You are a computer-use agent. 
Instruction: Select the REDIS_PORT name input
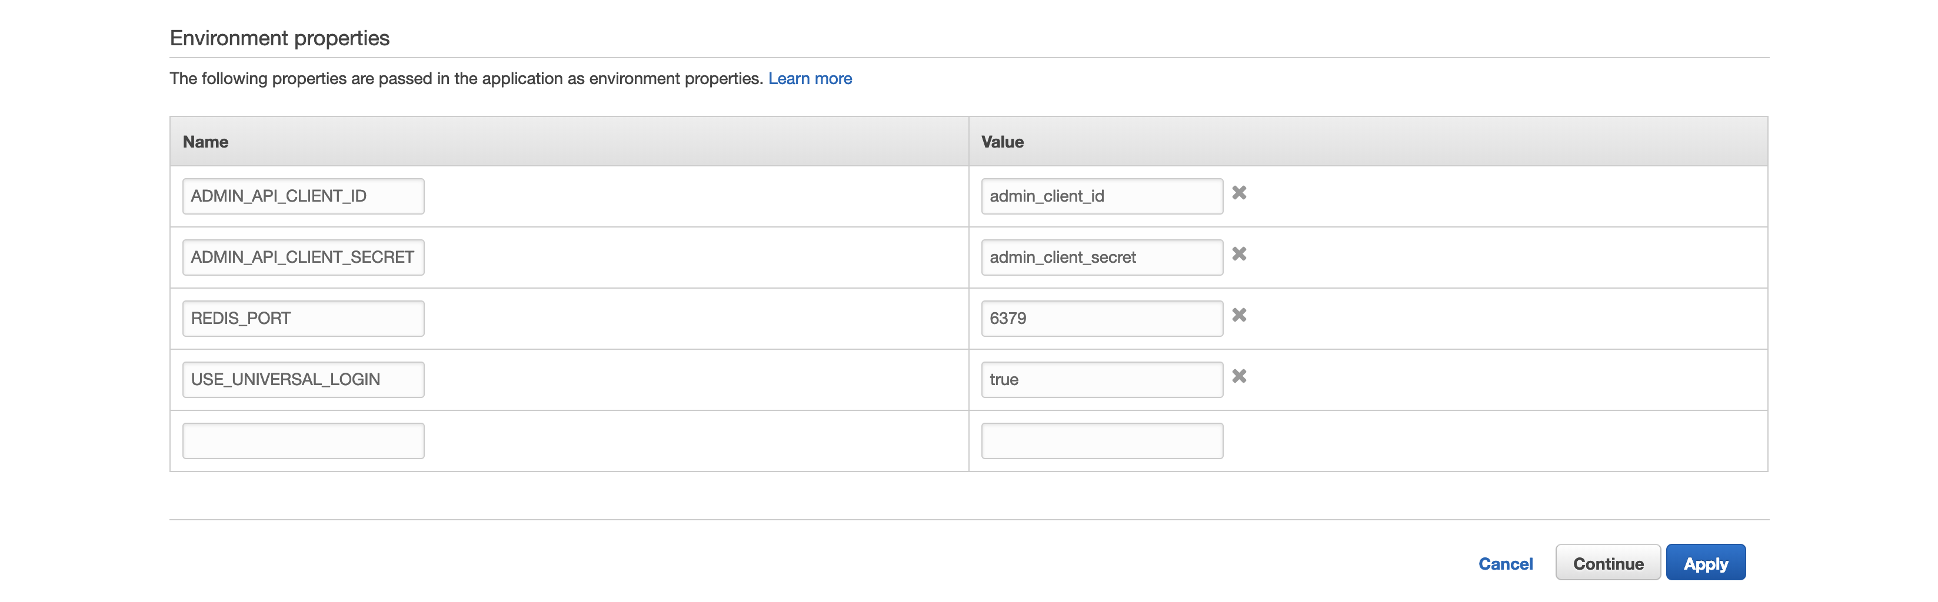point(303,319)
